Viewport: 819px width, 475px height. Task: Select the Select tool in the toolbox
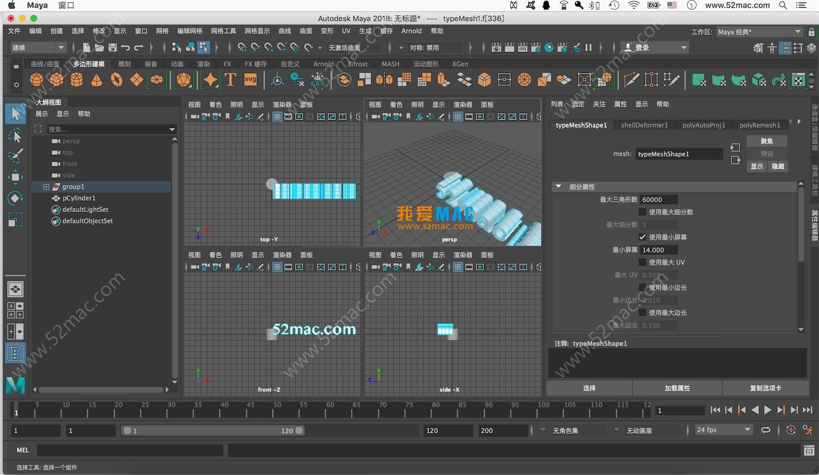(15, 113)
